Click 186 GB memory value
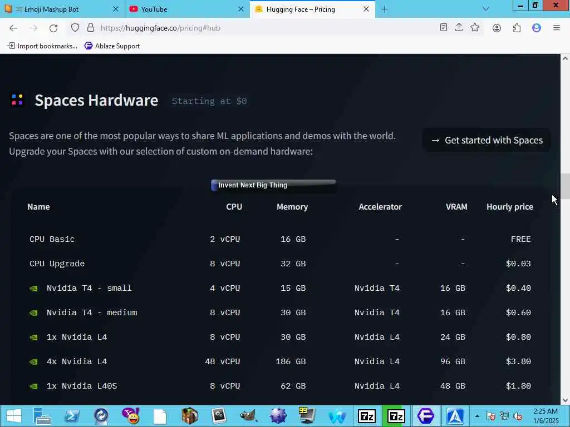Screen dimensions: 570x427 point(291,361)
